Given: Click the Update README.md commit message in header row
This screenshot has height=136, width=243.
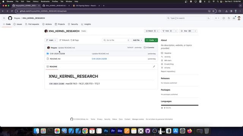Looking at the screenshot, I should (x=66, y=48).
